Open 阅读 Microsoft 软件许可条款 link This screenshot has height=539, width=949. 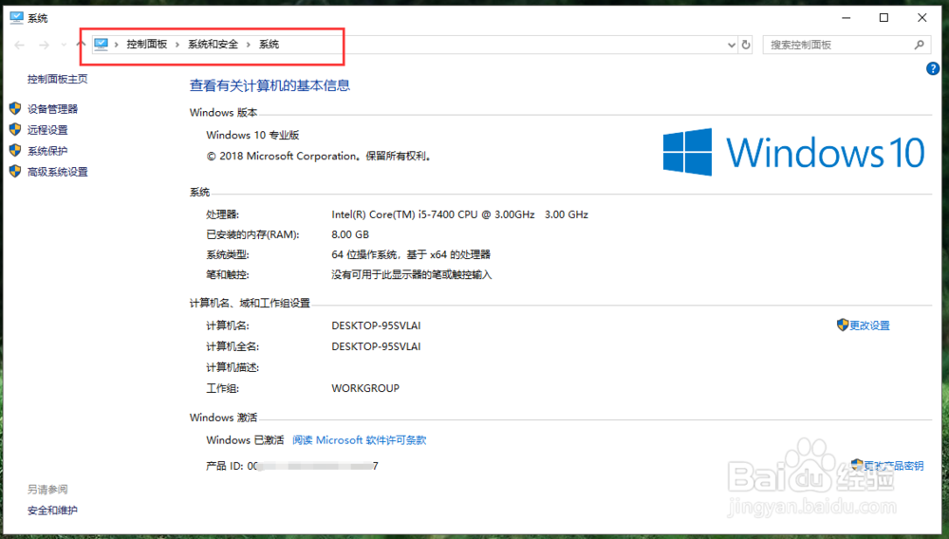pos(359,439)
